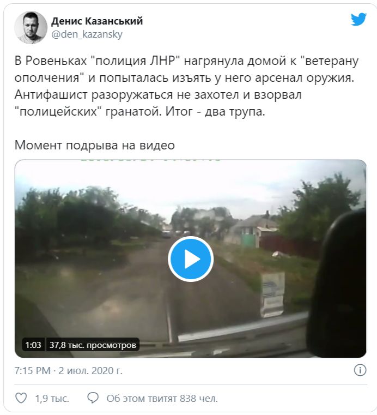Like the tweet with heart icon
Screen dimensions: 377x415
pyautogui.click(x=21, y=398)
